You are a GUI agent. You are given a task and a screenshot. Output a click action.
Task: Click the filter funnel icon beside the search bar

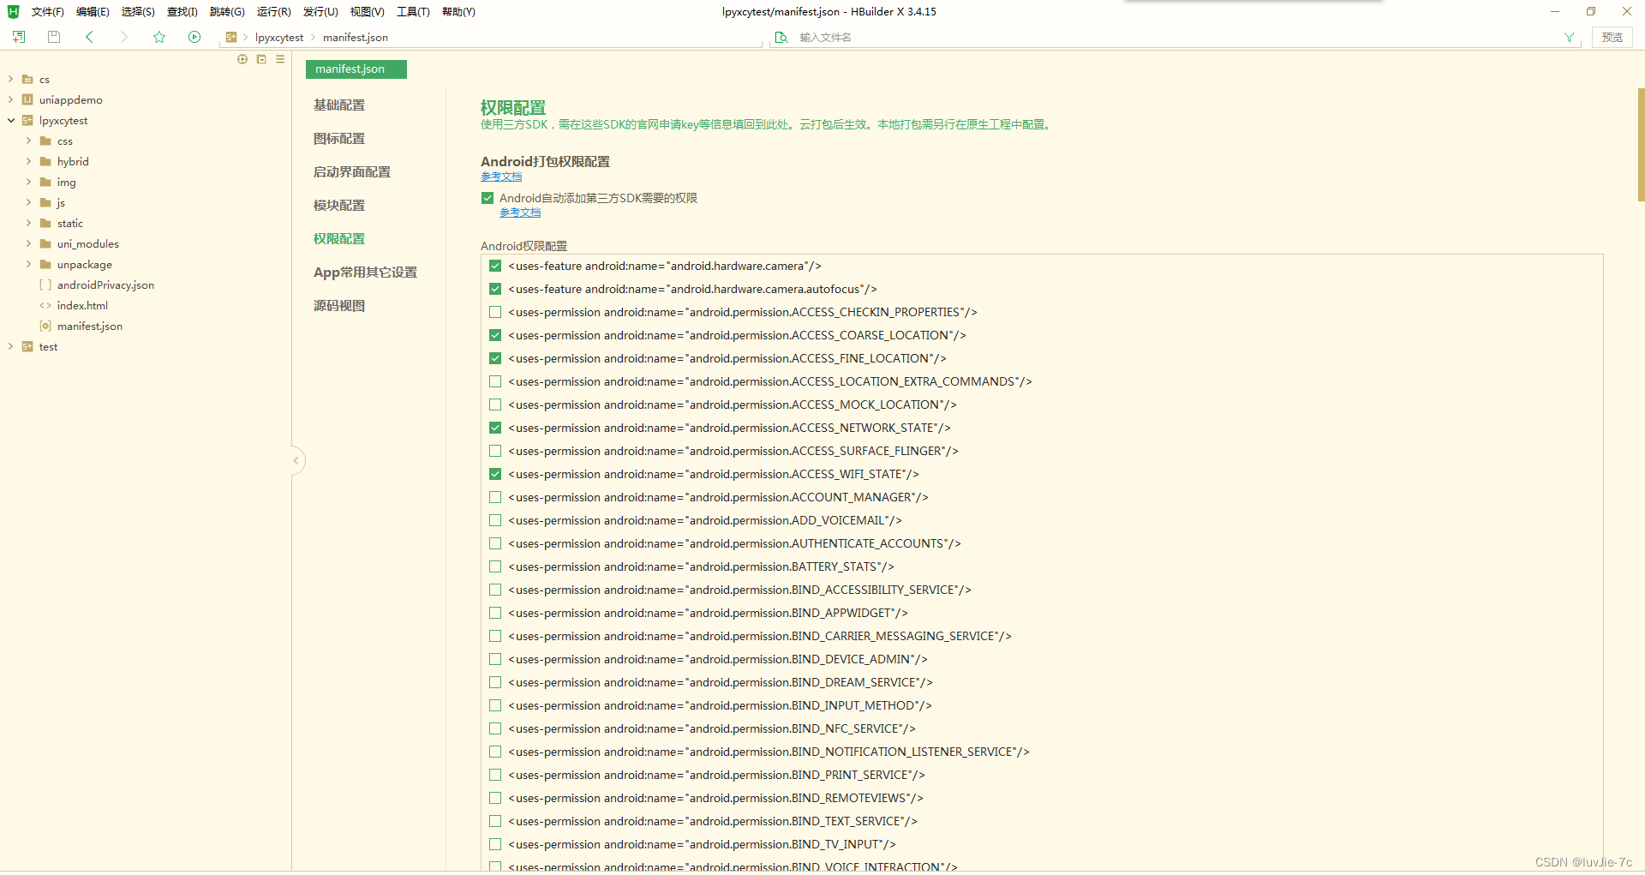1569,37
